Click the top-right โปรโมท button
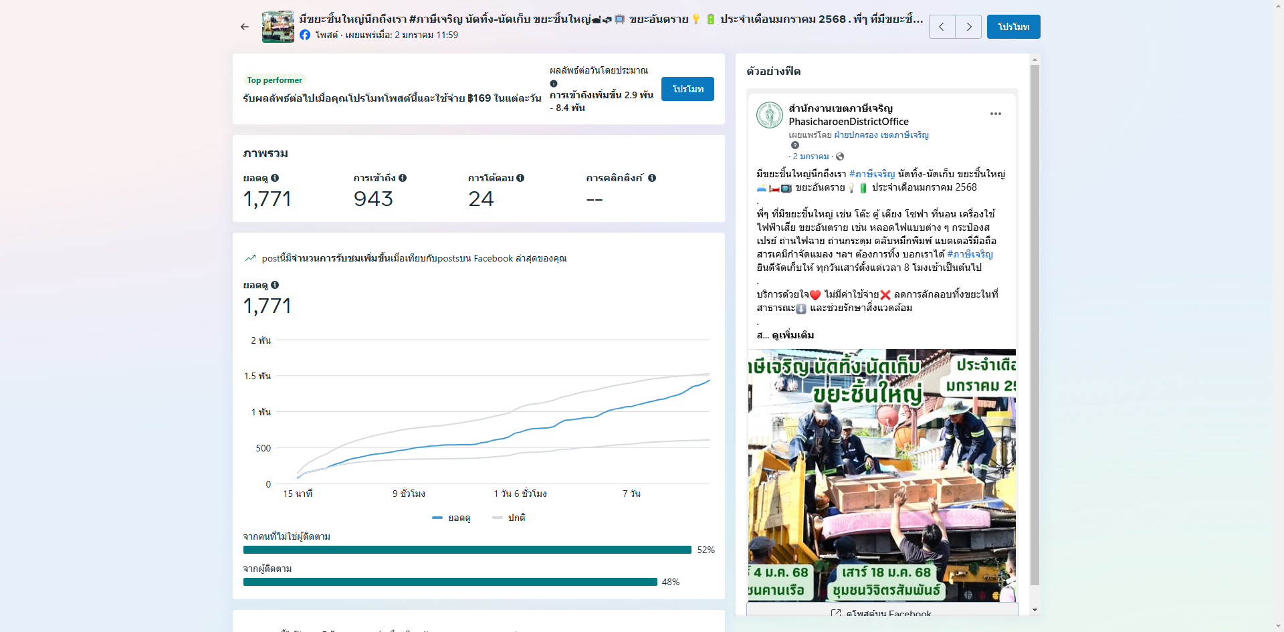Screen dimensions: 1284x632 tap(1014, 27)
